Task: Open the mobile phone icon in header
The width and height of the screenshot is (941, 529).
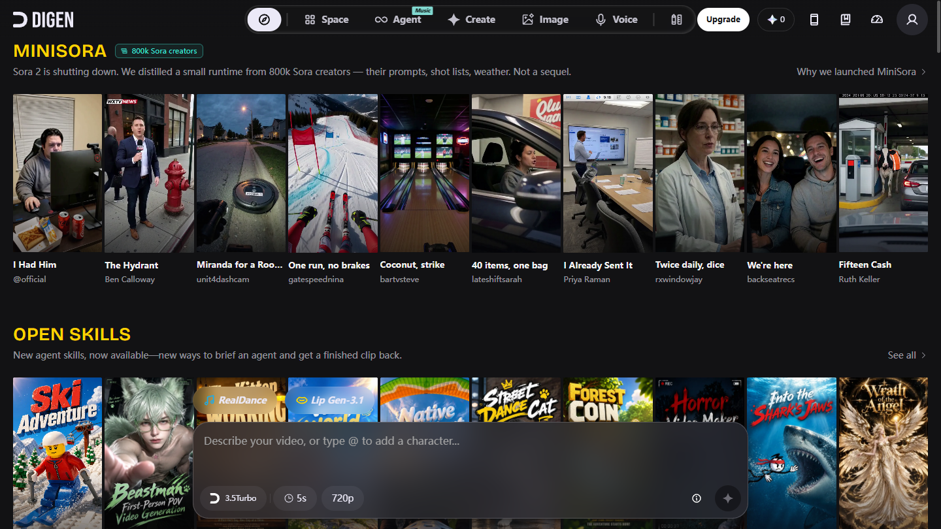Action: 814,20
